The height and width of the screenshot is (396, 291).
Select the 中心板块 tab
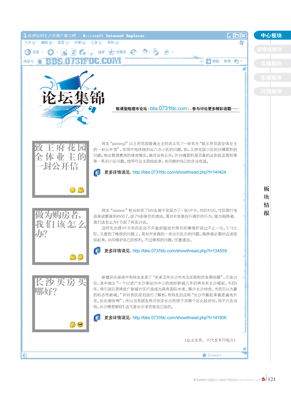click(272, 35)
